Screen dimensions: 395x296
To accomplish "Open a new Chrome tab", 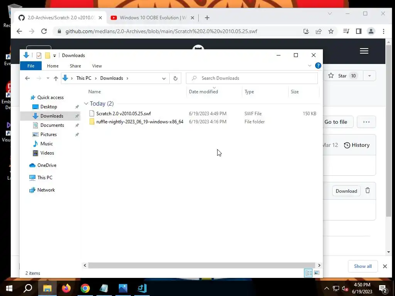I will pos(207,18).
